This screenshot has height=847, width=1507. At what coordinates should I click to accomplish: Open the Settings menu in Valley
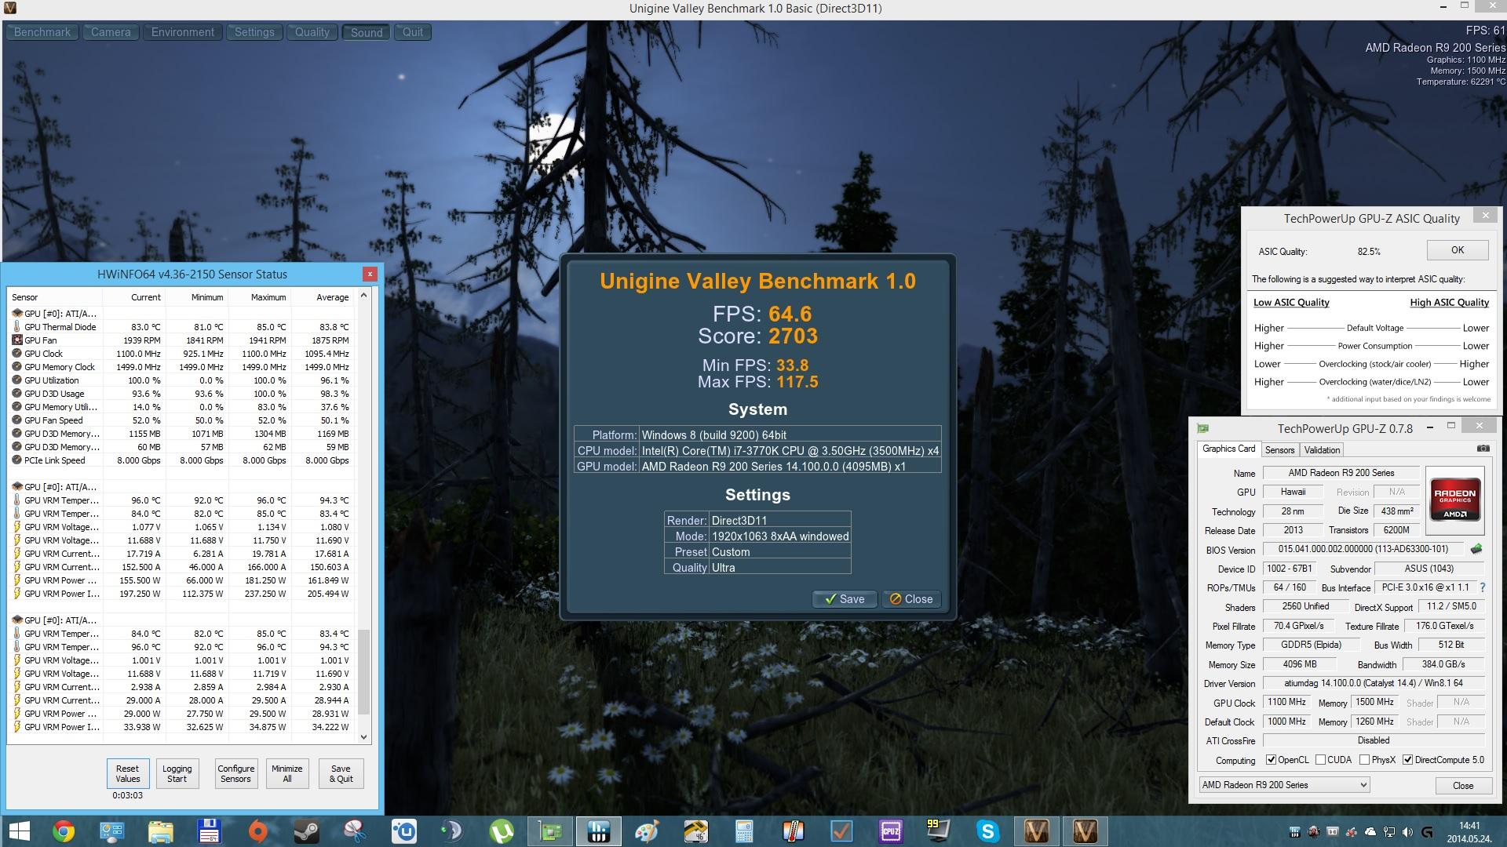pos(254,32)
